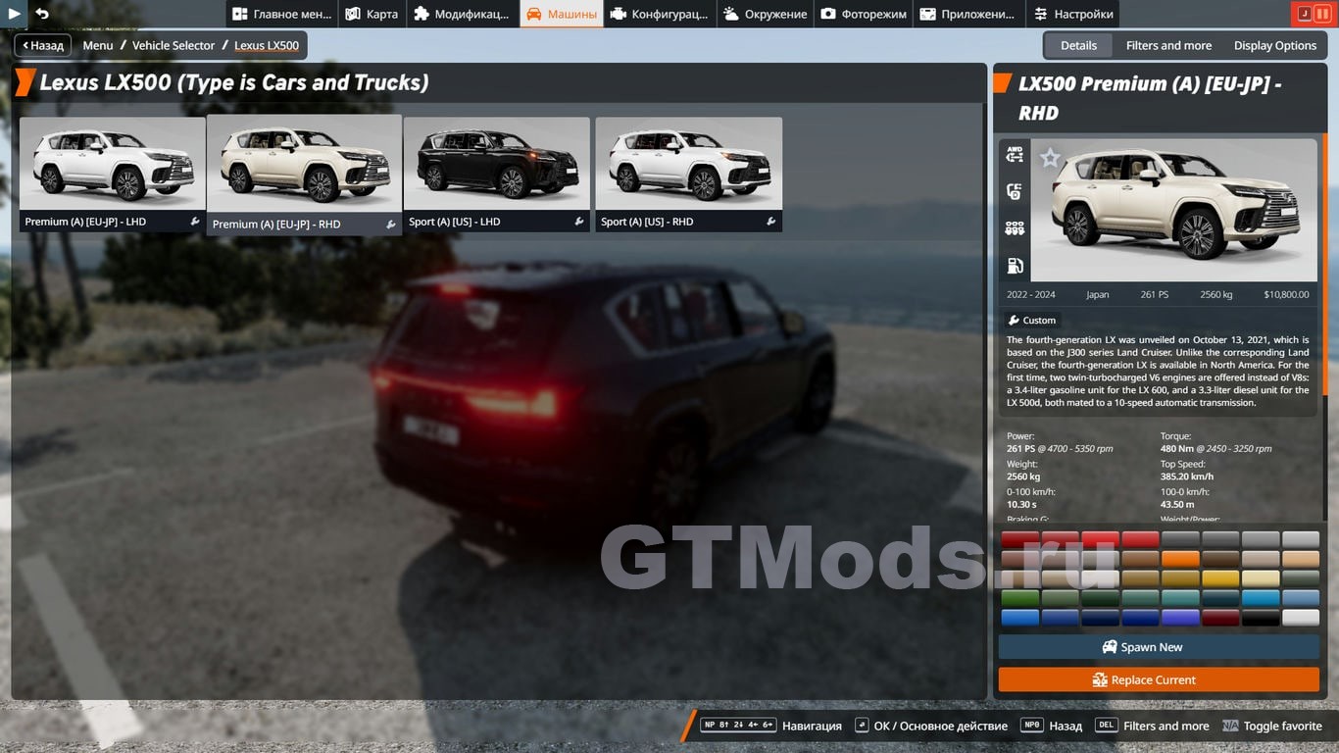Screen dimensions: 1339x753
Task: Switch to the Фоторежим tab
Action: pos(863,14)
